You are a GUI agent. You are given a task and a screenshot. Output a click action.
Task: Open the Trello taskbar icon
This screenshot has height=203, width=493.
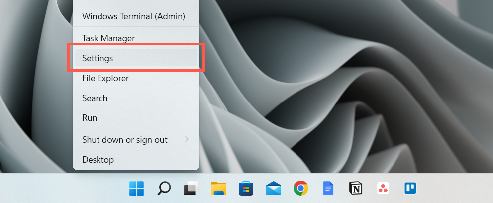(410, 188)
